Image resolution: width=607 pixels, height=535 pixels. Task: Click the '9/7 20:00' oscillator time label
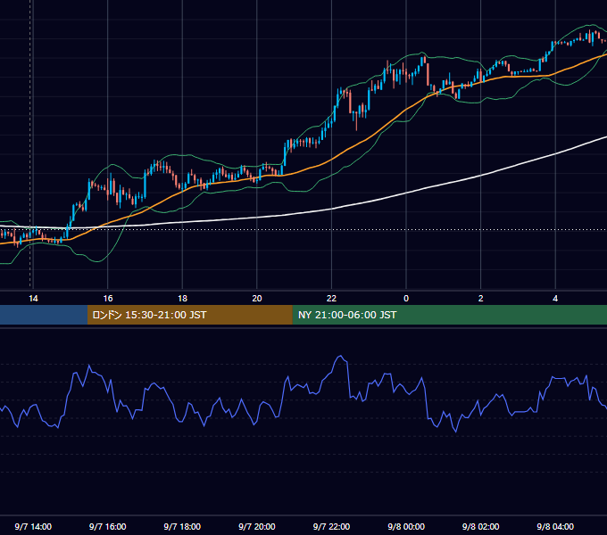[257, 526]
